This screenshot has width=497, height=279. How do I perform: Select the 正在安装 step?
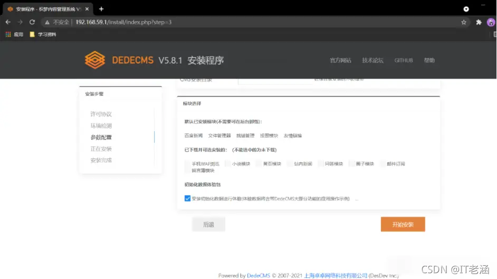(x=101, y=149)
